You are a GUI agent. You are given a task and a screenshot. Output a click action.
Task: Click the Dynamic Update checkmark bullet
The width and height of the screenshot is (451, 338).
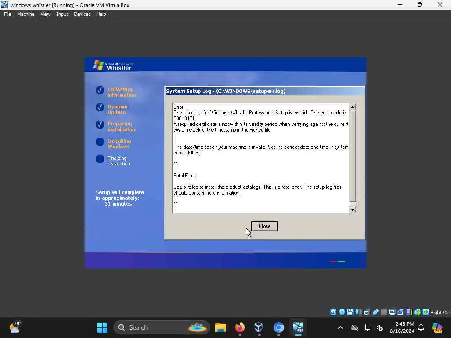point(100,107)
